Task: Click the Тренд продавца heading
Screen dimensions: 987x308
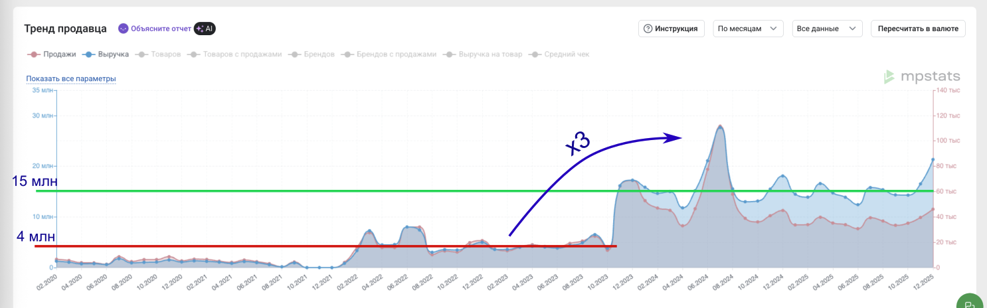Action: coord(65,29)
